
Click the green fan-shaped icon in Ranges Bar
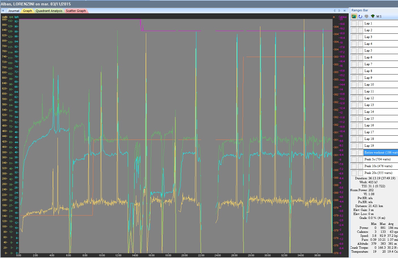pos(373,16)
